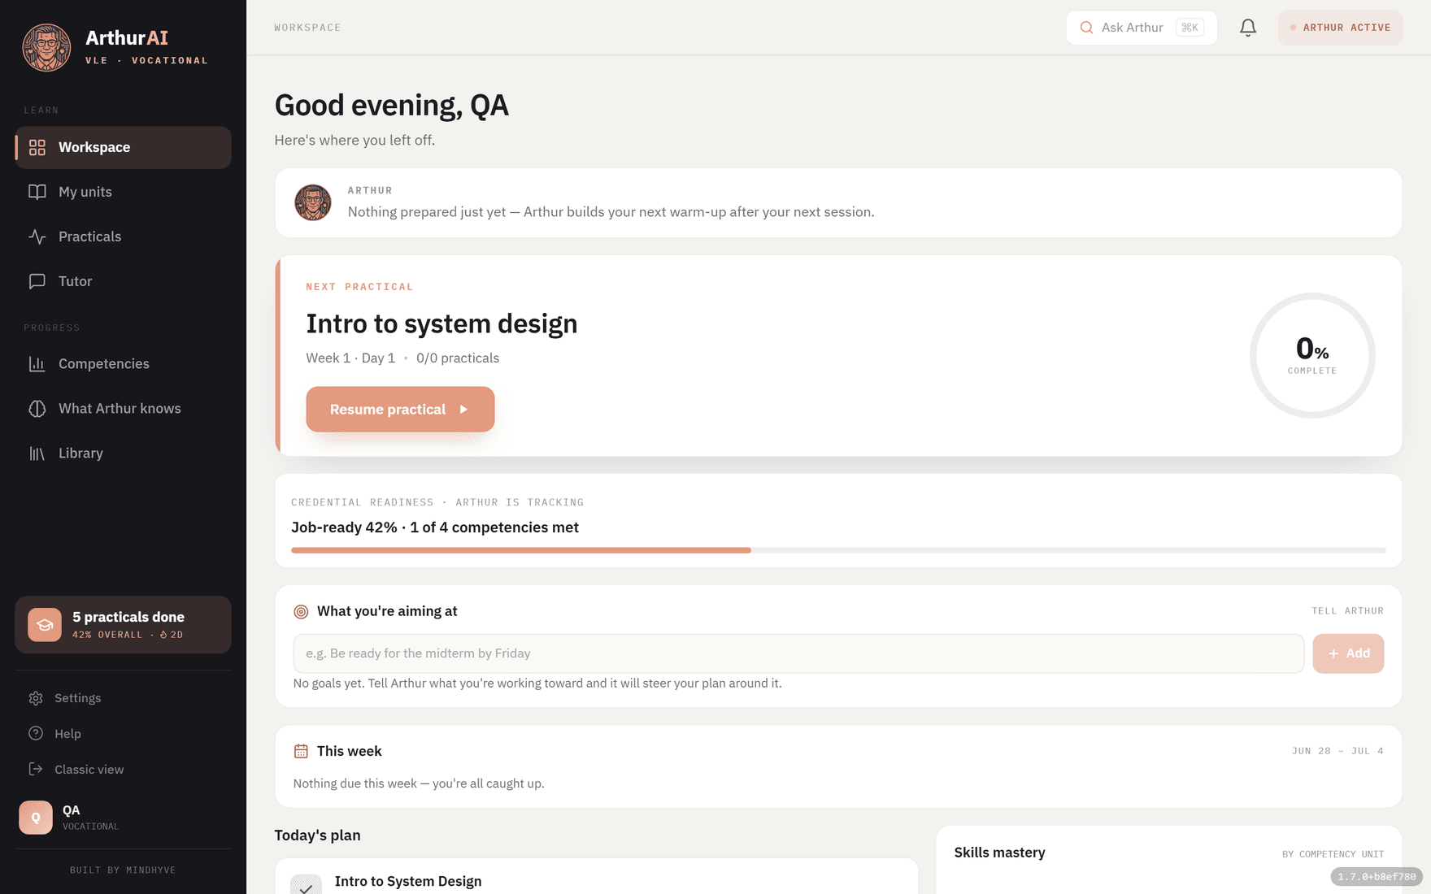Click the QA Vocational profile name

coord(90,818)
